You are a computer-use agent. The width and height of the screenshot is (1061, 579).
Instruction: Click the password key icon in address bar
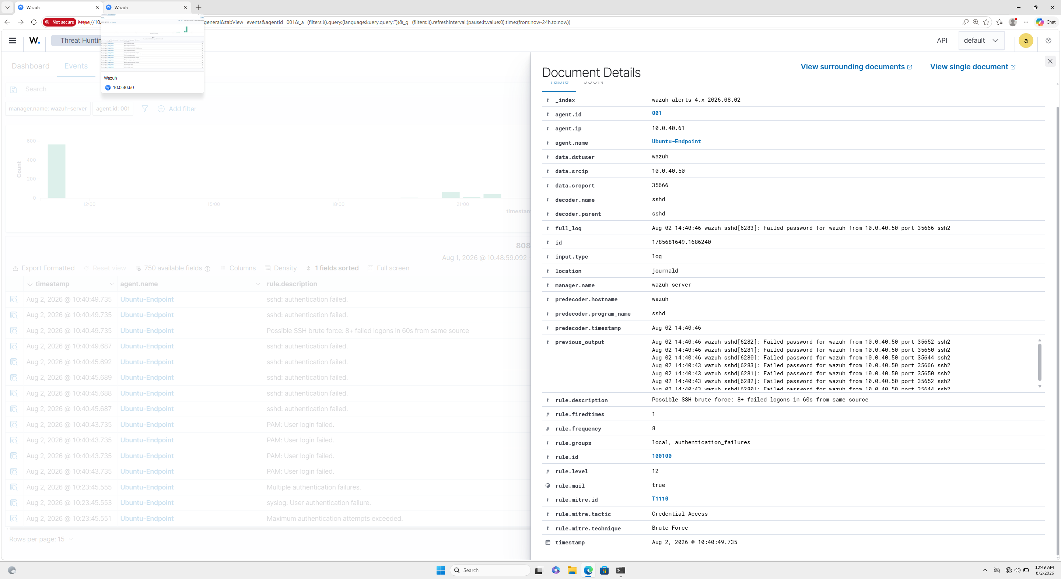pyautogui.click(x=965, y=22)
